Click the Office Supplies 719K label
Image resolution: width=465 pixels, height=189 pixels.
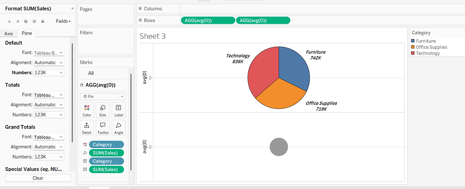pyautogui.click(x=322, y=106)
